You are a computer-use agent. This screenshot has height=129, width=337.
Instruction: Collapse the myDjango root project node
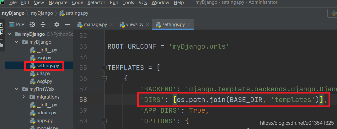10,34
